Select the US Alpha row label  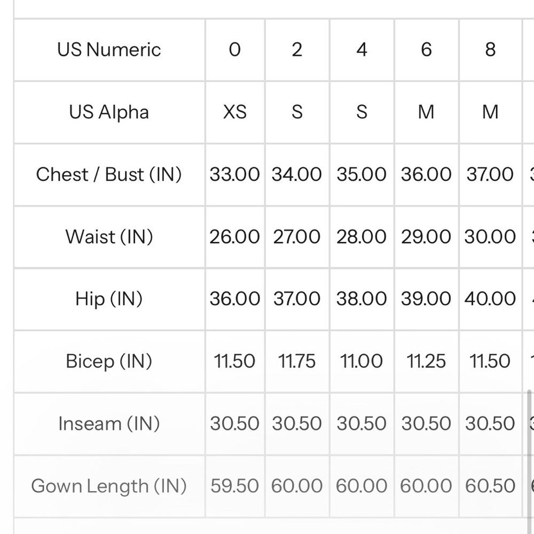click(109, 112)
